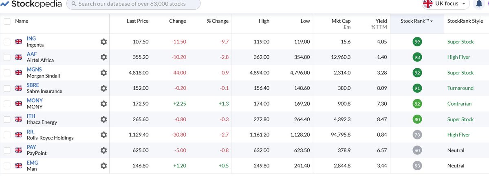Screen dimensions: 489x176
Task: Sort by StockRank Style column
Action: click(465, 21)
